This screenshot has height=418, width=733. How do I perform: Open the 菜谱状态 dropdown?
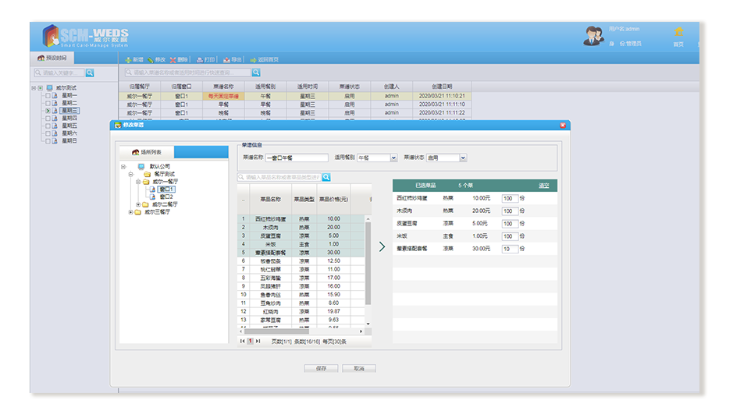coord(463,158)
